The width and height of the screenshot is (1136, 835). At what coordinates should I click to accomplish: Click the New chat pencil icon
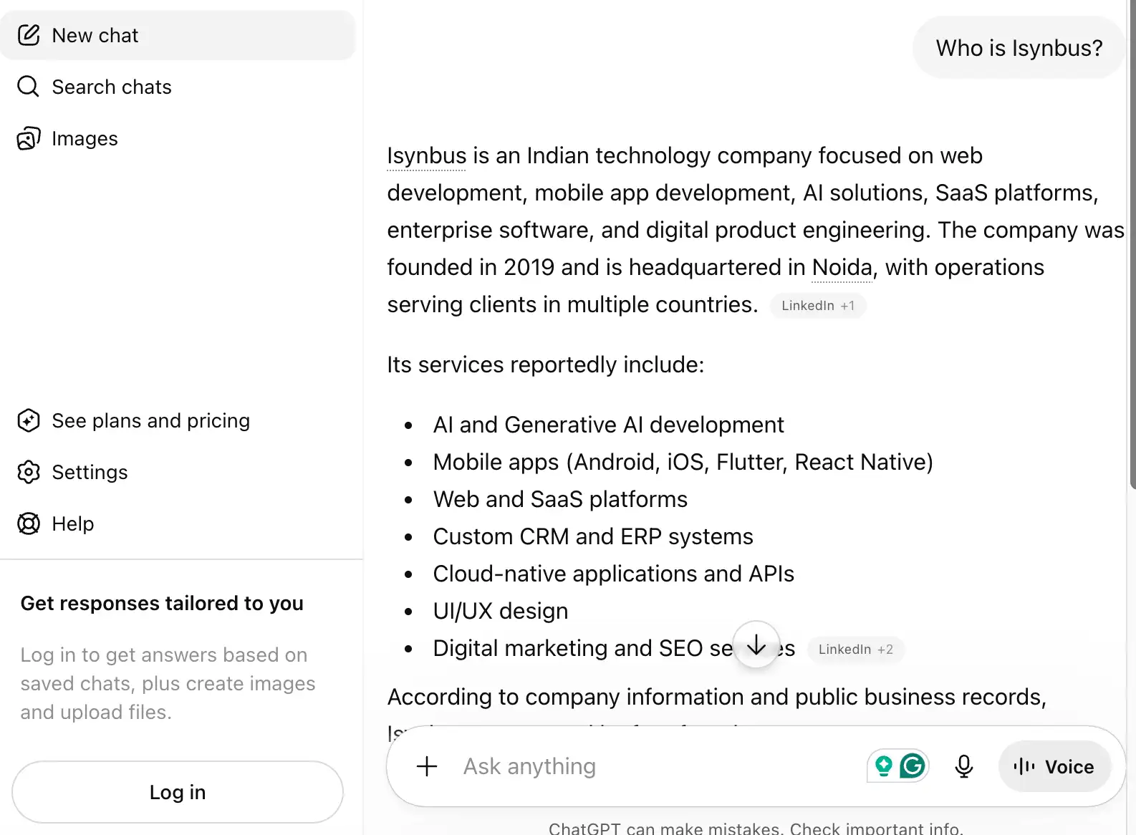tap(29, 35)
